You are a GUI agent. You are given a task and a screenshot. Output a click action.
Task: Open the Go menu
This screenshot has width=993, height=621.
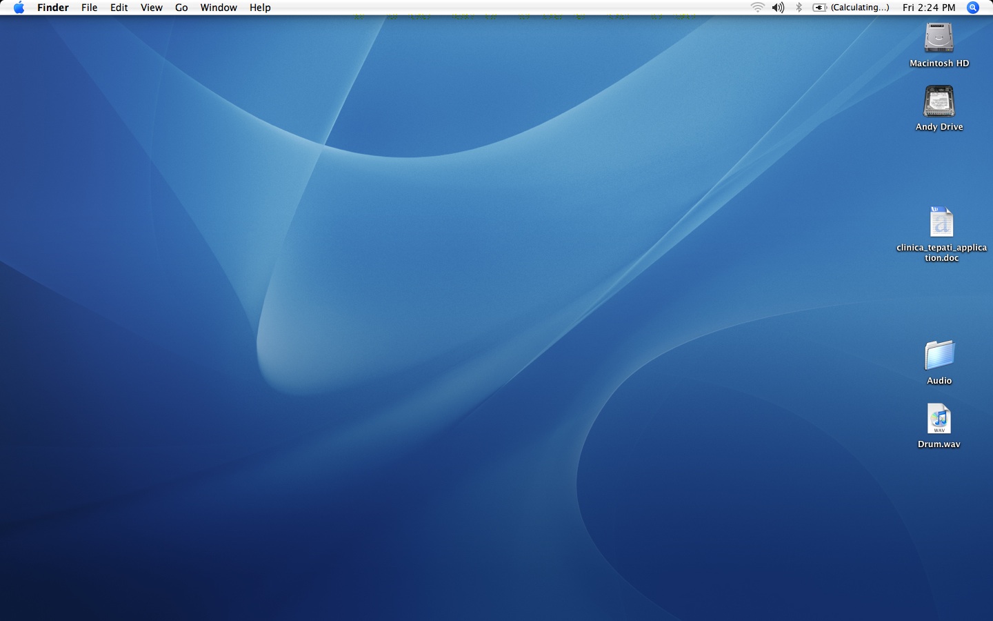click(x=181, y=8)
